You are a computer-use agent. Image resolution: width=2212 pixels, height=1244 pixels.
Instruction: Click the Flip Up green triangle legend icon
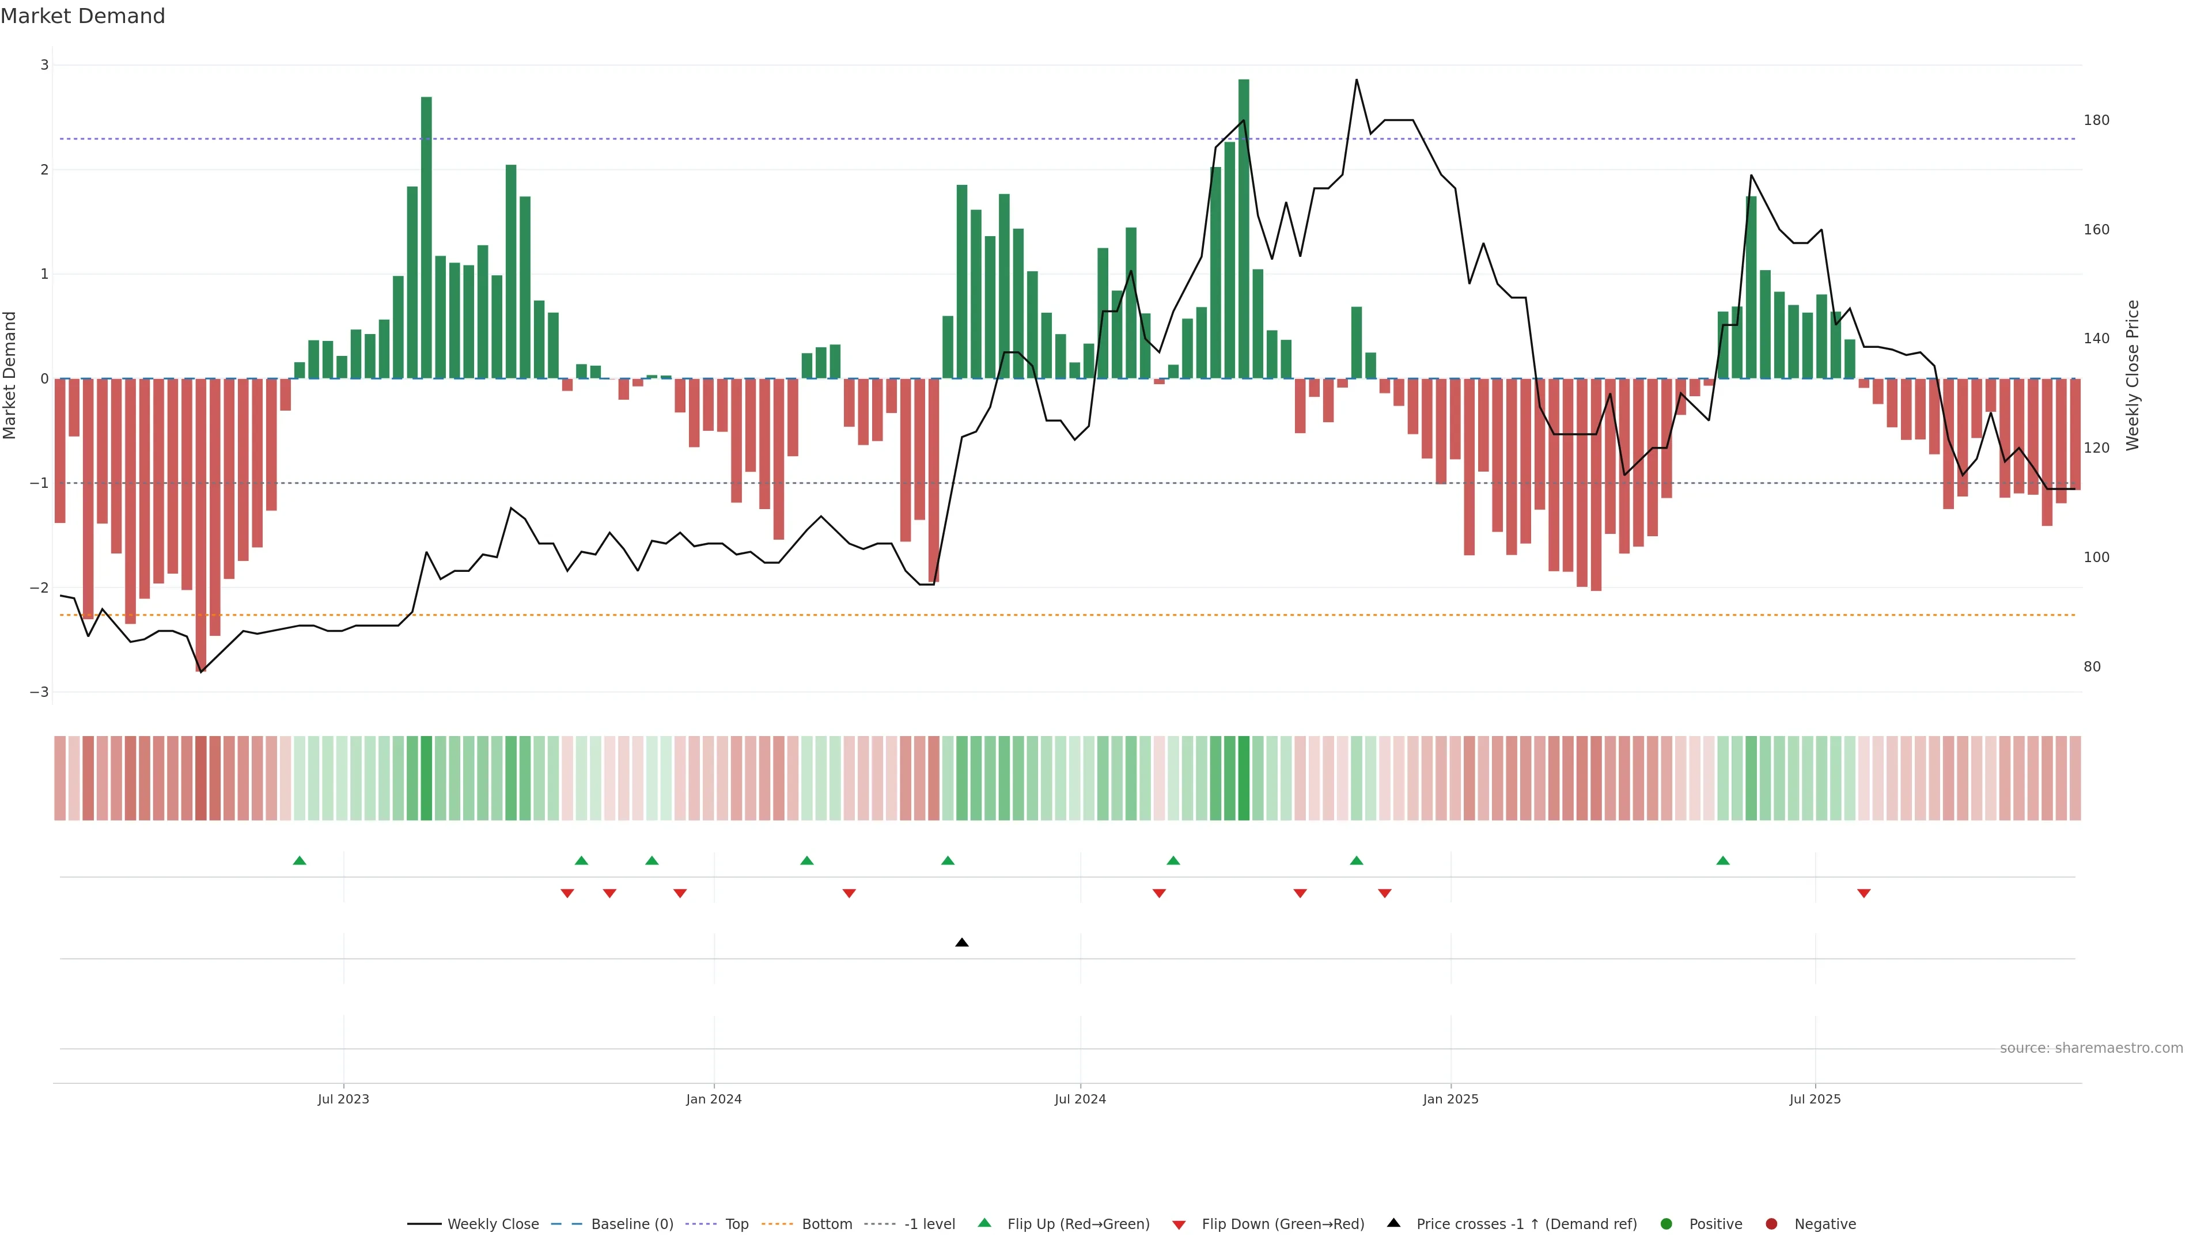click(985, 1223)
